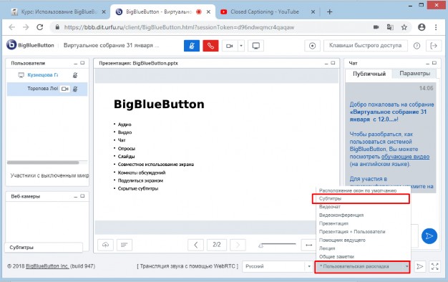Broadcast the layout with the arrow button

[x=419, y=266]
